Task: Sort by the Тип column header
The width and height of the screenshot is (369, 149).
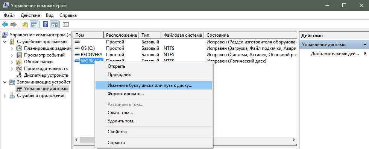Action: pyautogui.click(x=150, y=35)
